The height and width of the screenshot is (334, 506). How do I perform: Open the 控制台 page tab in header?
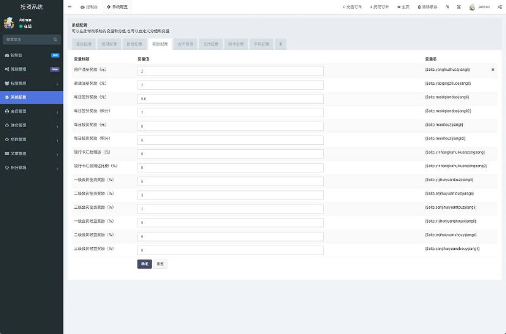[x=89, y=7]
